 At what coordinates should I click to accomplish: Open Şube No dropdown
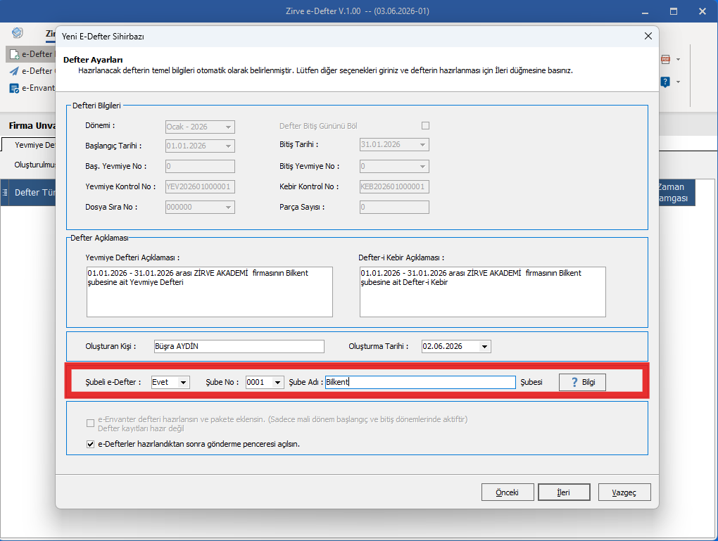click(277, 382)
